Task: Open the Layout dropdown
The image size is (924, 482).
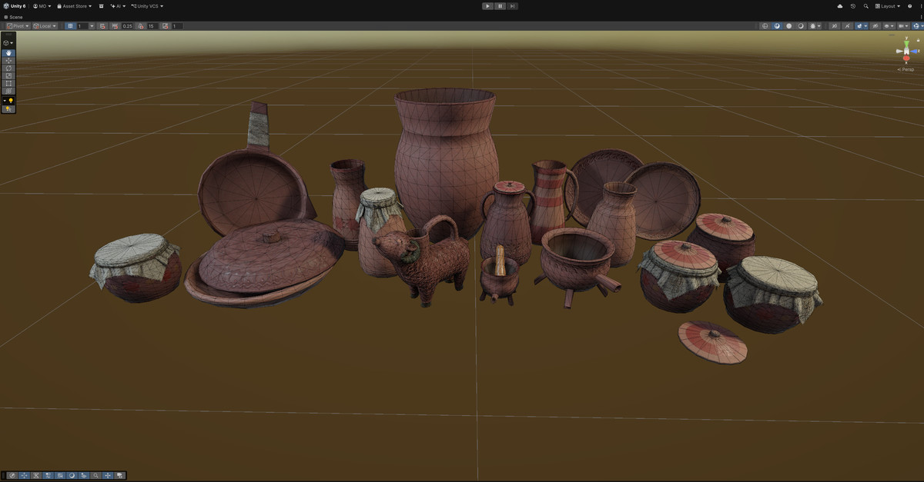Action: tap(888, 6)
